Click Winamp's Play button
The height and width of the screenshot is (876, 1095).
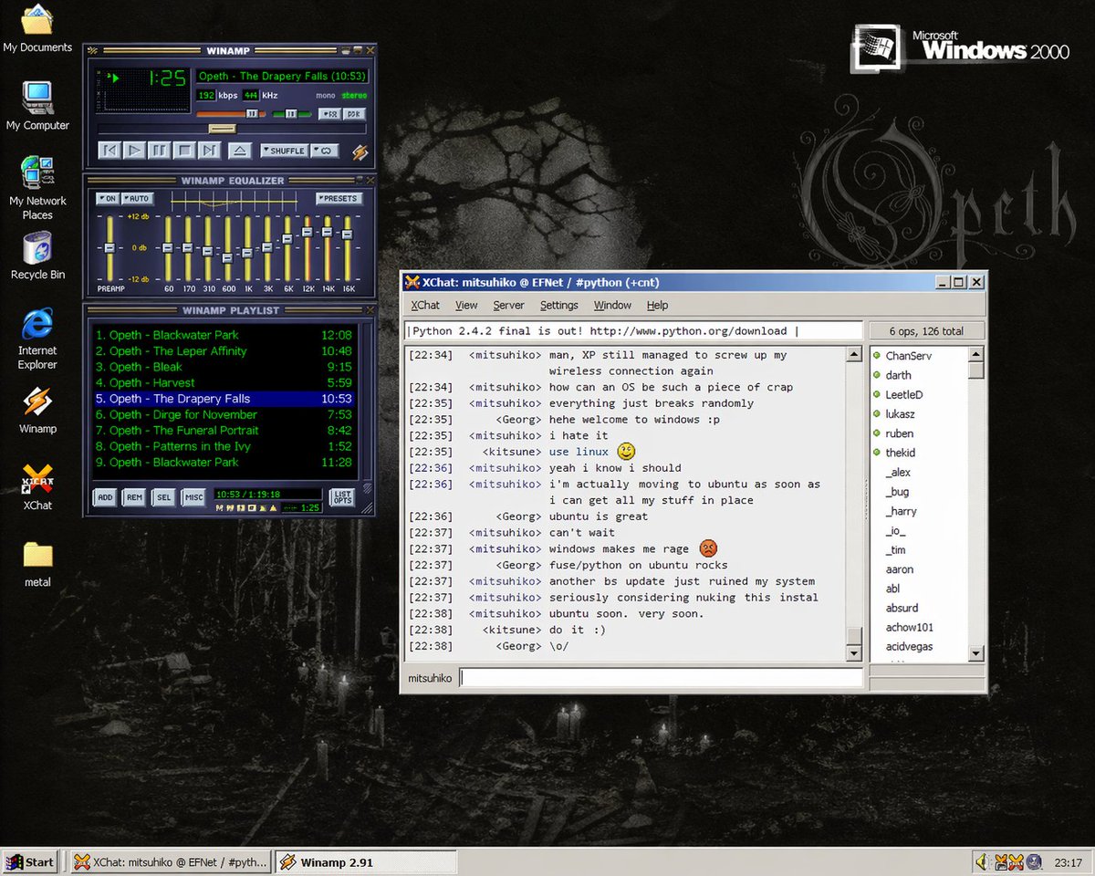[134, 151]
